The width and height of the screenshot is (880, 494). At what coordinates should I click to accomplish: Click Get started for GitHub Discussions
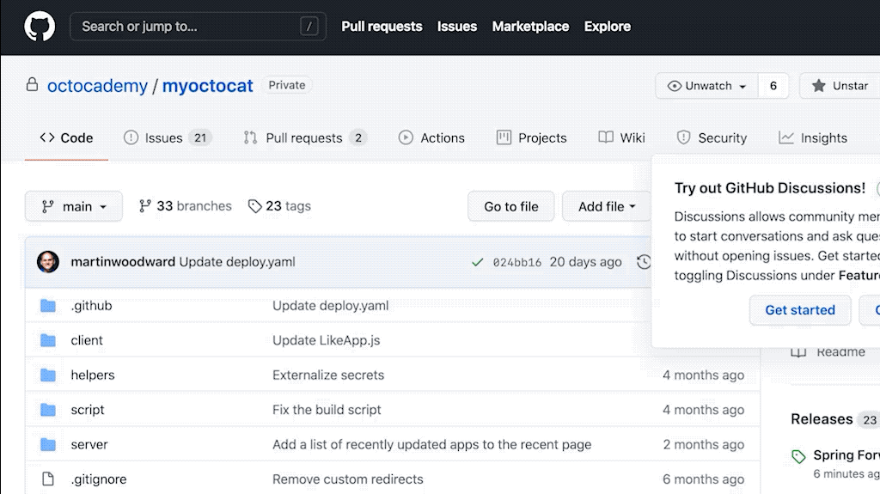pyautogui.click(x=800, y=310)
